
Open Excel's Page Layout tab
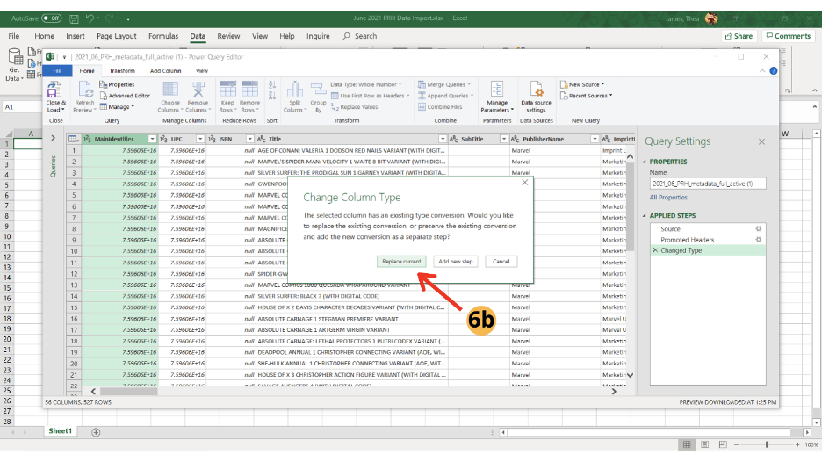[x=117, y=36]
